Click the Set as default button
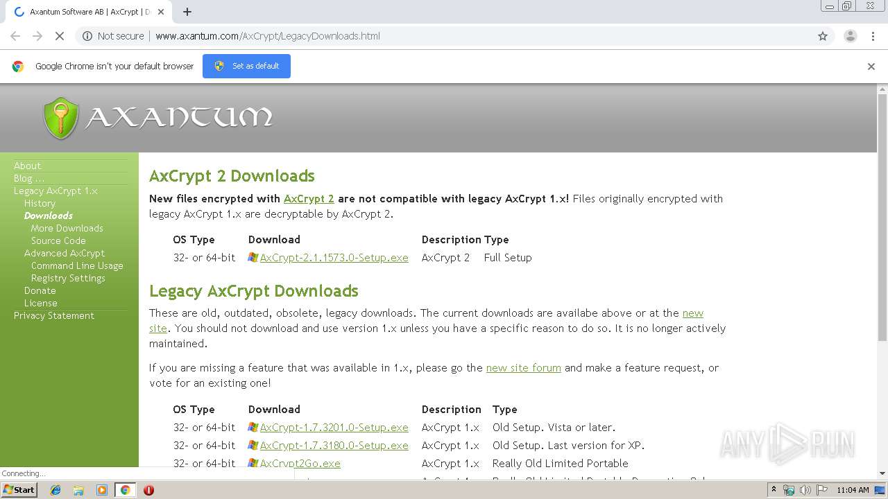This screenshot has height=499, width=888. 246,66
